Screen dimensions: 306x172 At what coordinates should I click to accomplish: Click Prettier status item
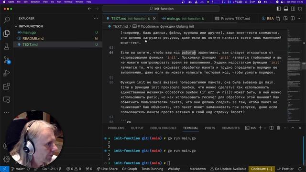pyautogui.click(x=285, y=169)
